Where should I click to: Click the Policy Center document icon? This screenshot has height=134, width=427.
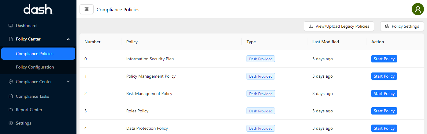[x=11, y=39]
